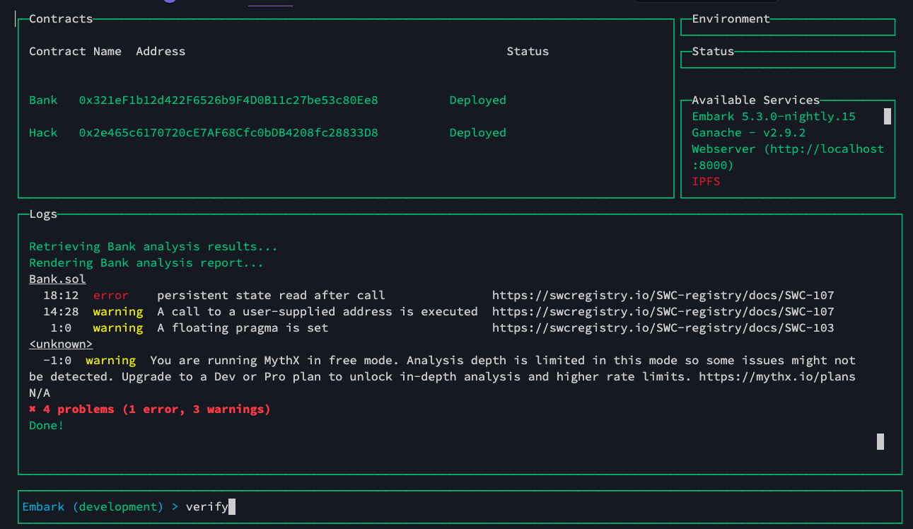Click the Embark command input field
Image resolution: width=913 pixels, height=529 pixels.
460,506
